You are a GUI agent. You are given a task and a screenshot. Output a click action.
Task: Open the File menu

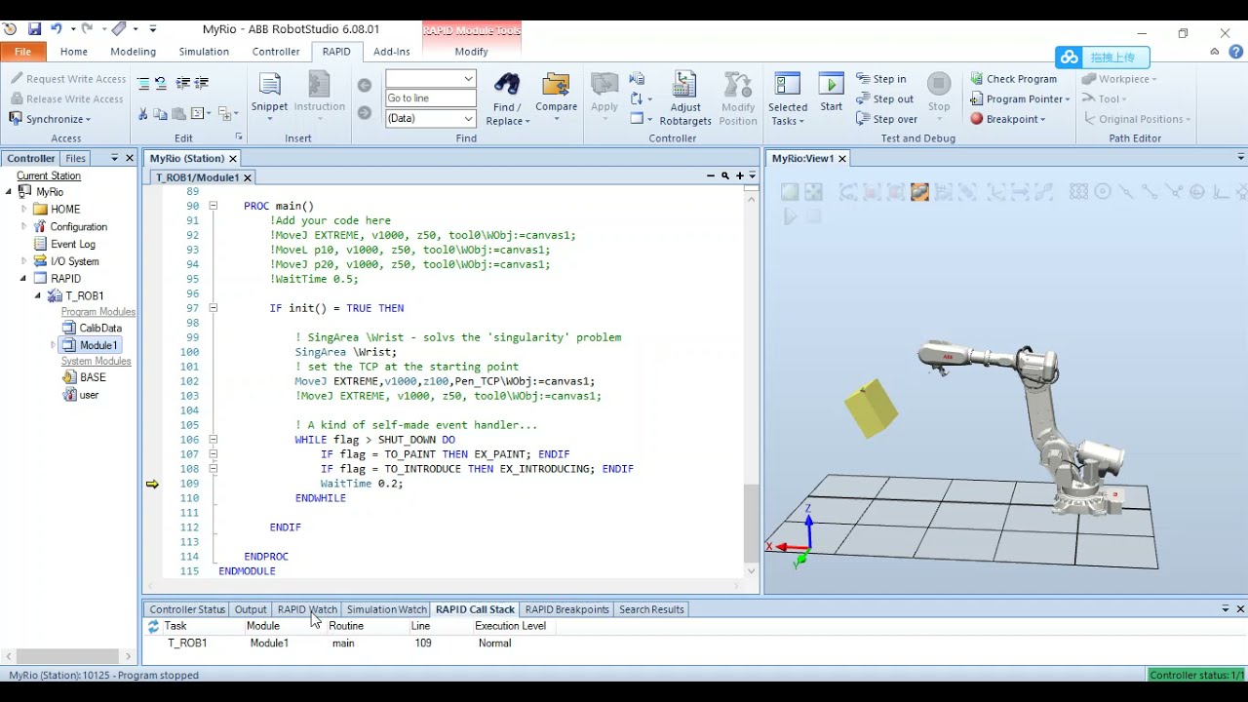[22, 52]
